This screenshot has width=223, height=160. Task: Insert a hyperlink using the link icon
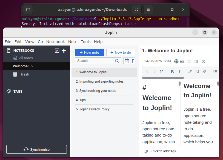click(190, 72)
